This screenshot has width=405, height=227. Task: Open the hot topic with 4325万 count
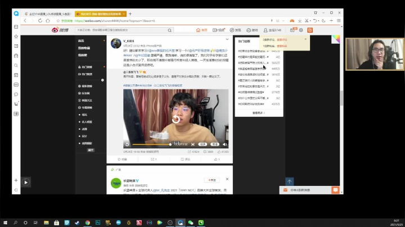coord(251,104)
